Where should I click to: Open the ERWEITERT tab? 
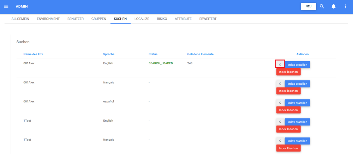(x=208, y=19)
